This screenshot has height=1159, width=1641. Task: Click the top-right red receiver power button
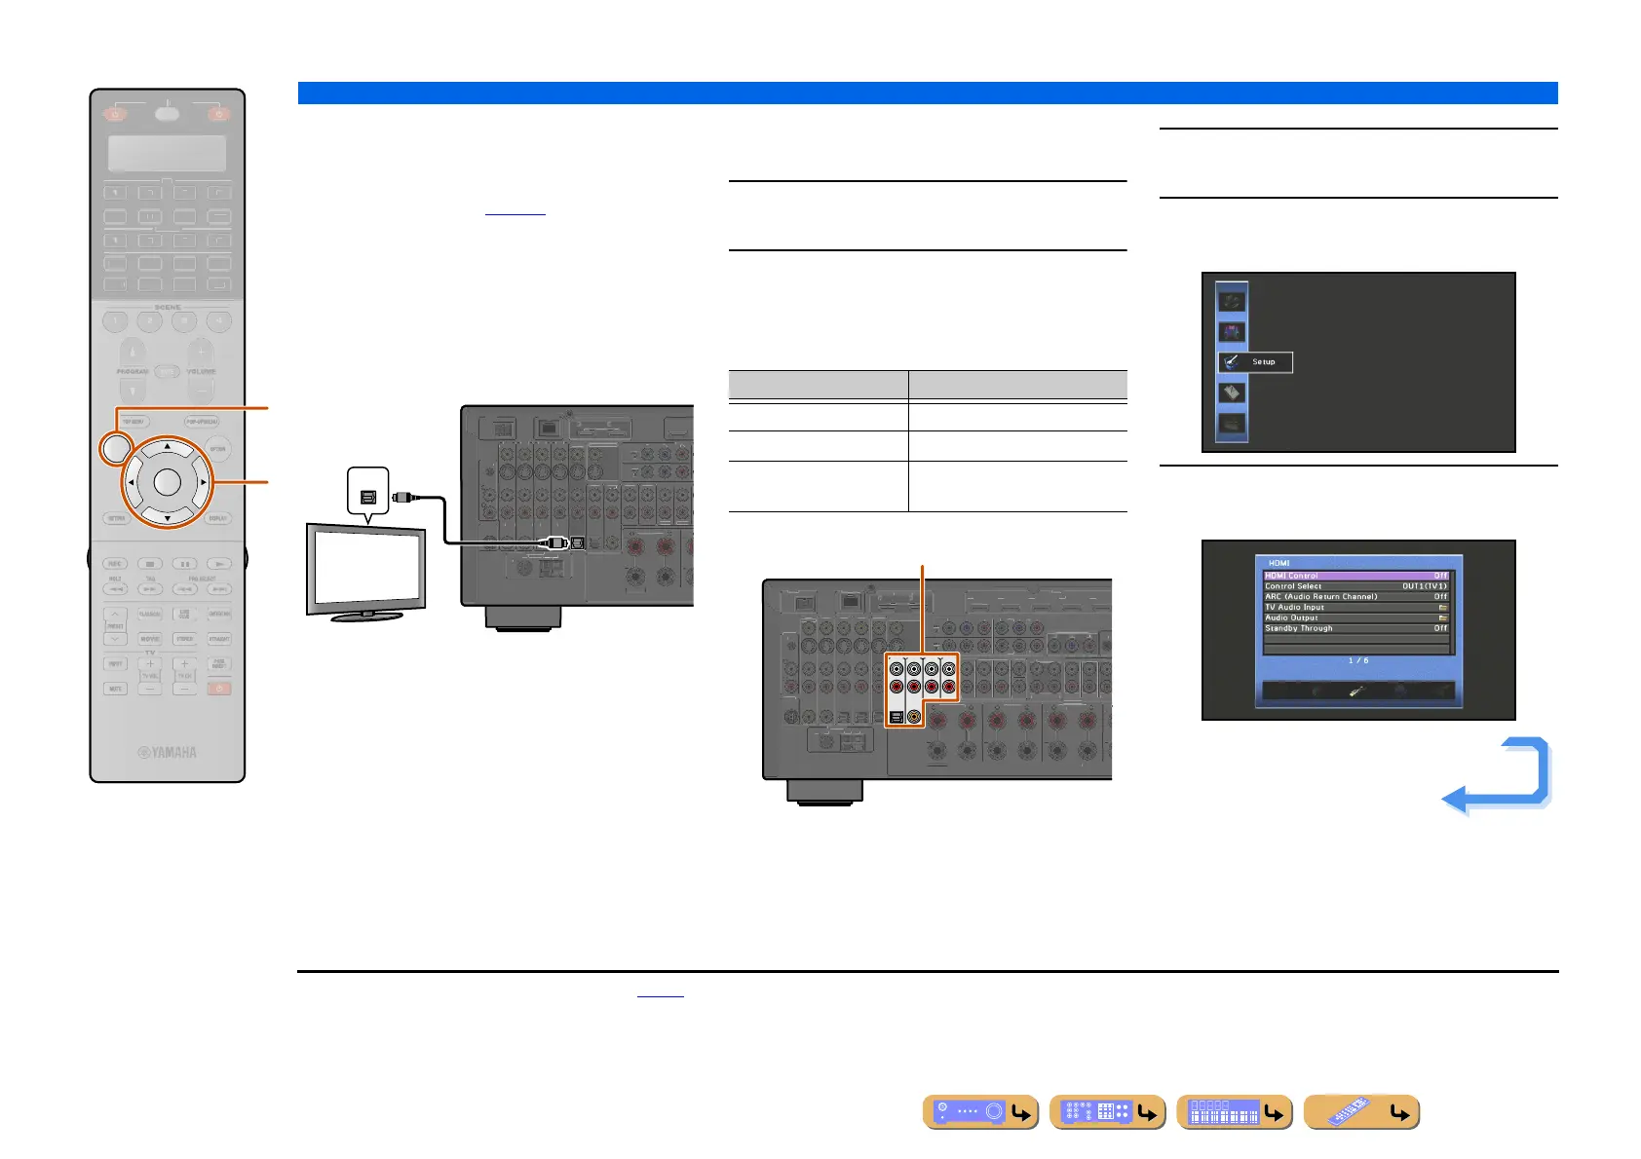click(x=219, y=114)
